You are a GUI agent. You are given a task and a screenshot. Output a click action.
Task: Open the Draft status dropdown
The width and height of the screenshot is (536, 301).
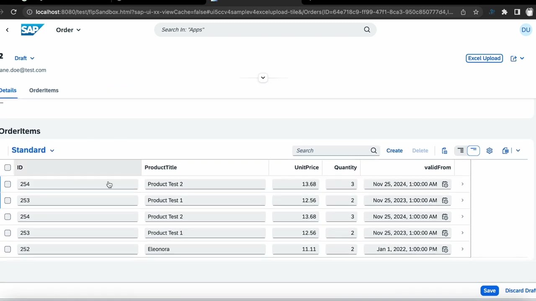click(x=24, y=58)
